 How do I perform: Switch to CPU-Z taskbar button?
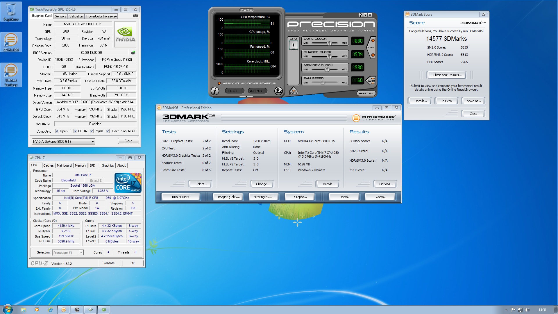[x=90, y=310]
